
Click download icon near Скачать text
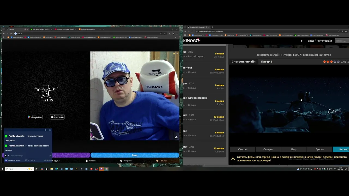pos(233,158)
